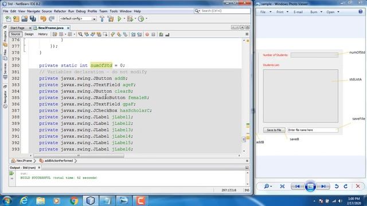The height and width of the screenshot is (206, 367).
Task: Click the horizontal scrollbar of code editor
Action: (x=79, y=156)
